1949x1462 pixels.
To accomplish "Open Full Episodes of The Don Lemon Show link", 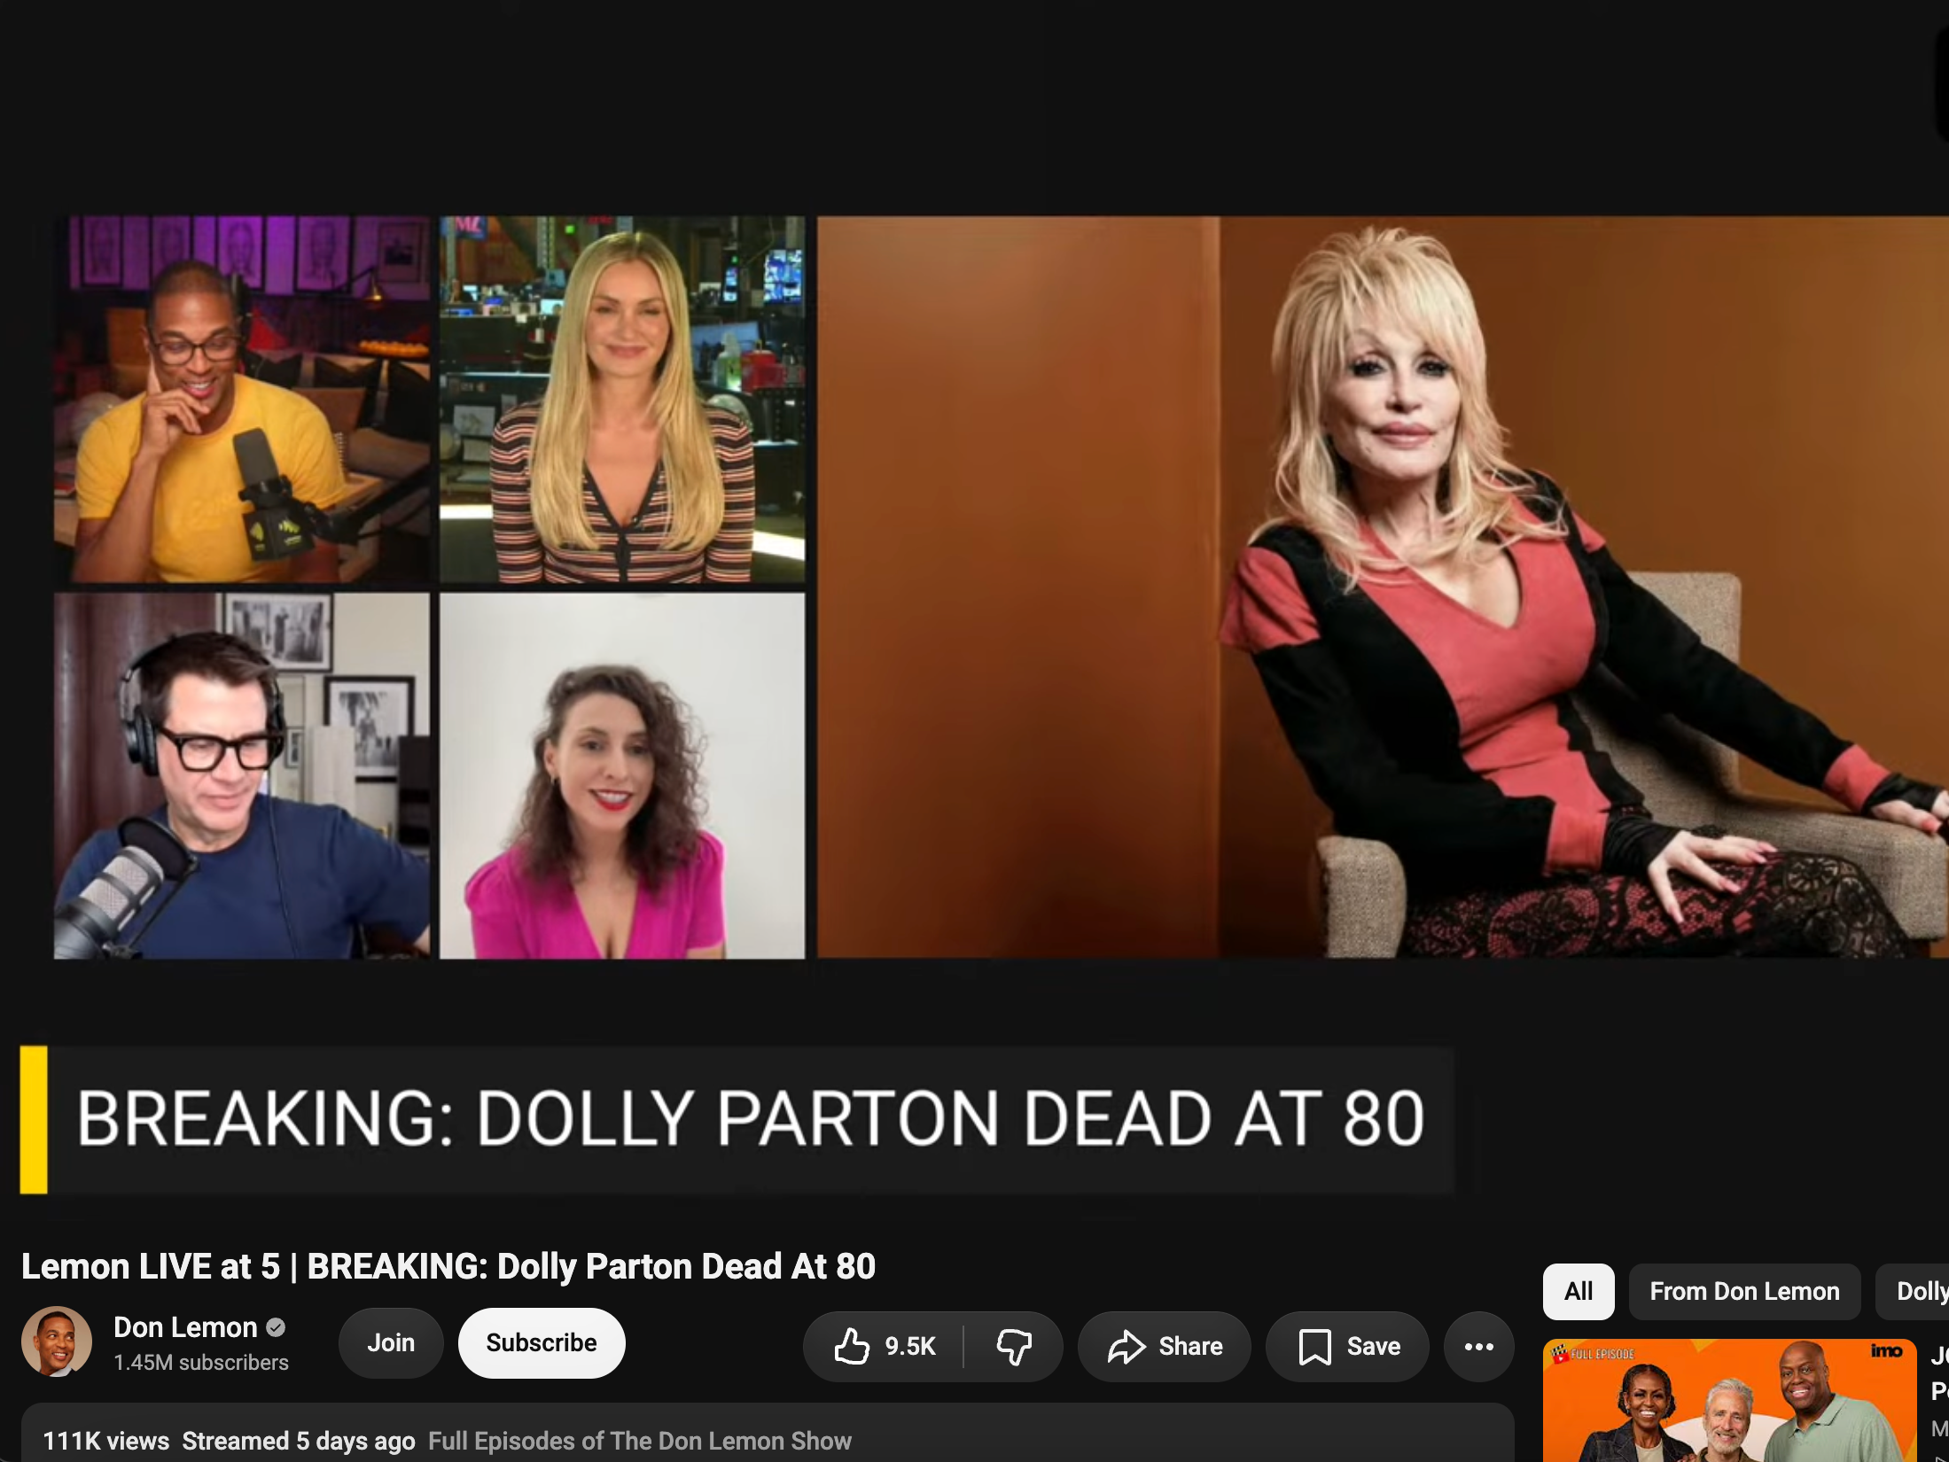I will [640, 1442].
